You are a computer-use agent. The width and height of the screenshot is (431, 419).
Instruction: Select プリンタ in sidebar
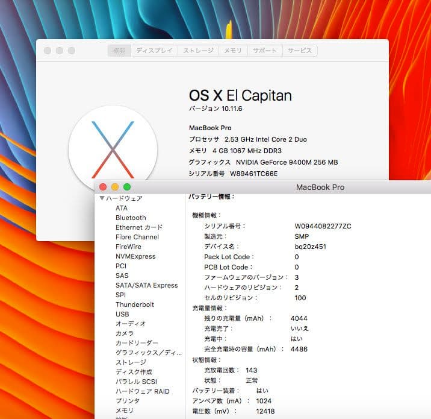pos(128,401)
